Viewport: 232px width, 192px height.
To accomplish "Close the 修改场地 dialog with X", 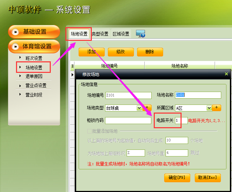I will click(226, 74).
